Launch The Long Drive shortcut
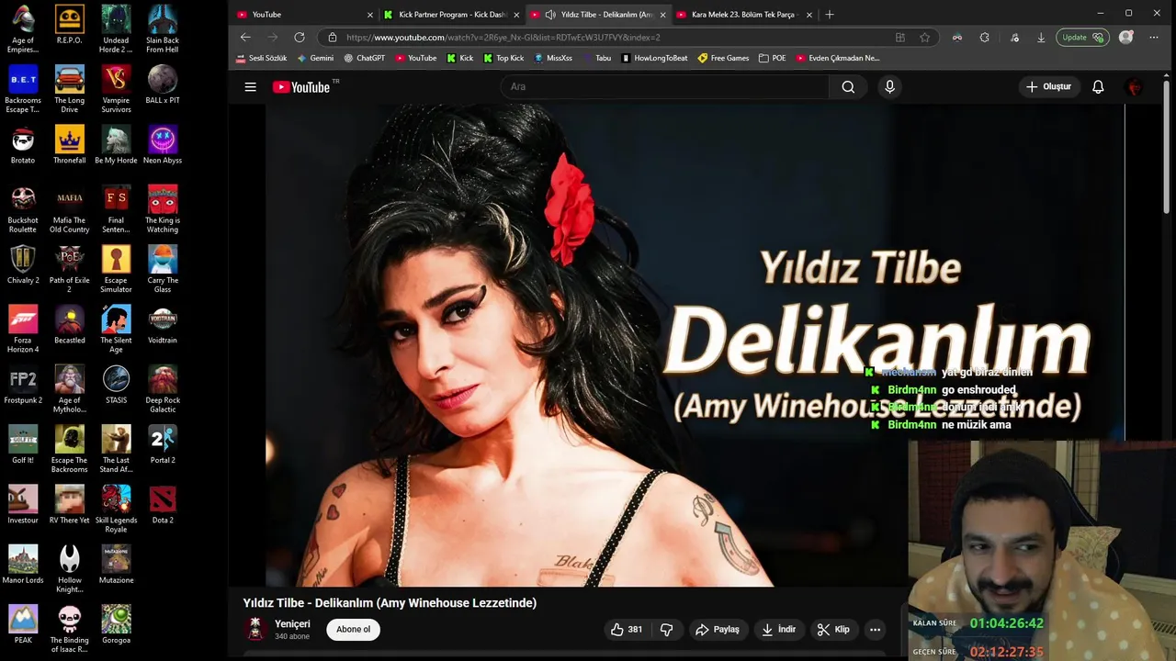This screenshot has height=661, width=1176. pos(69,89)
